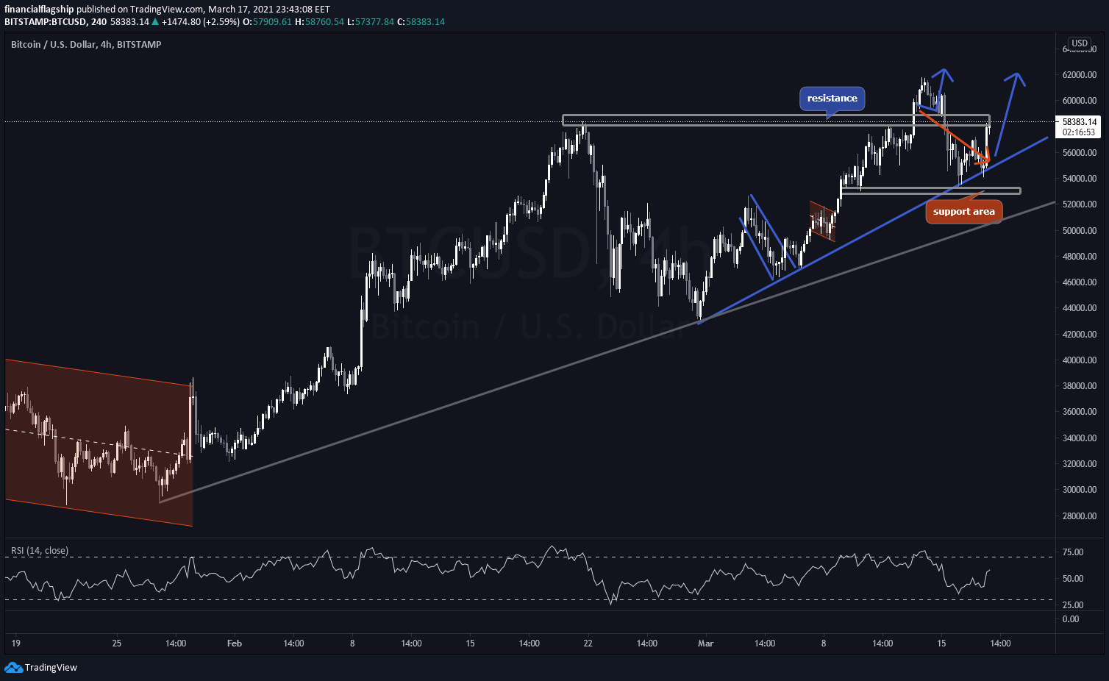Click the TradingView logo at bottom left
1109x681 pixels.
click(40, 667)
